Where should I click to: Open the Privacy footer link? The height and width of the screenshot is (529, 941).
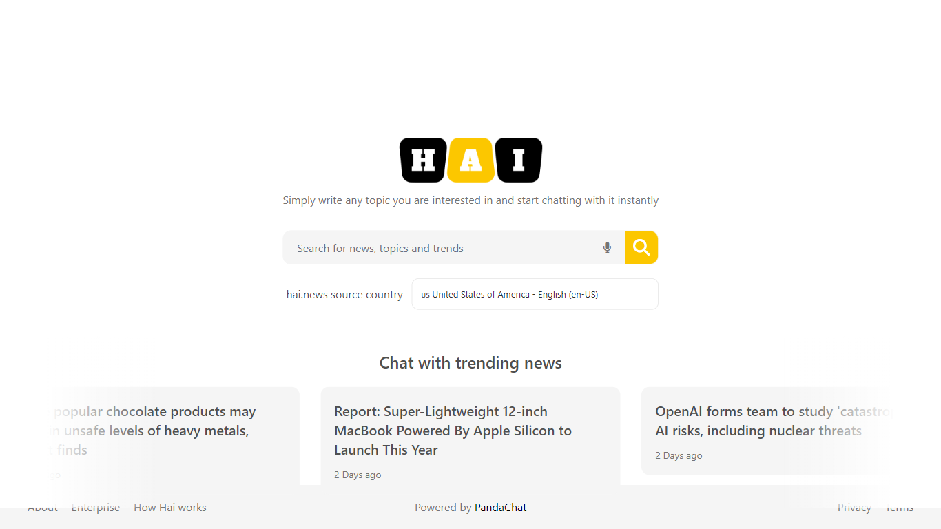tap(854, 508)
